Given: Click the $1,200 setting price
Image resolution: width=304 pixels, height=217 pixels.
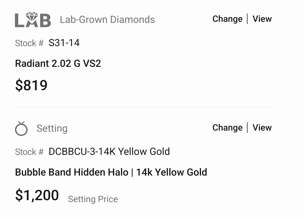Looking at the screenshot, I should coord(37,195).
